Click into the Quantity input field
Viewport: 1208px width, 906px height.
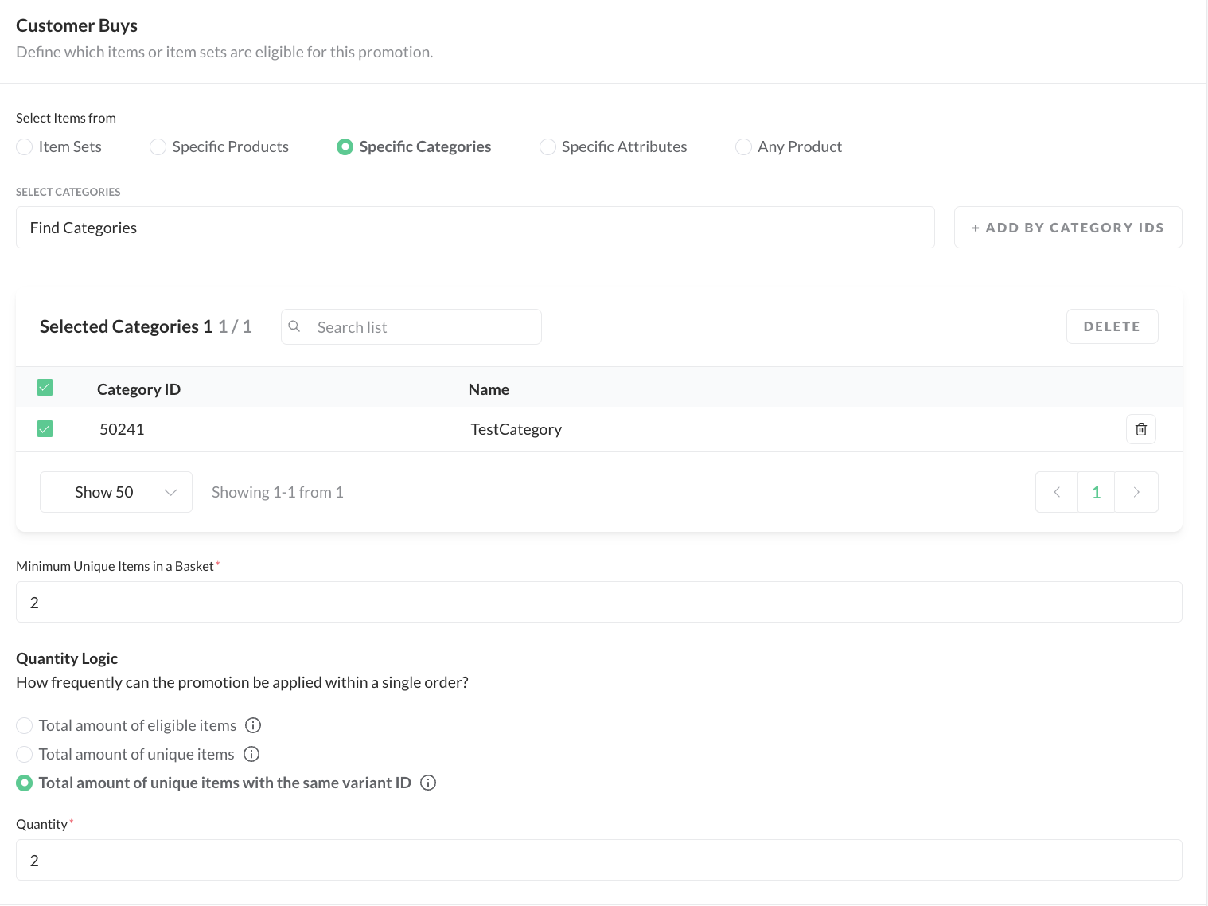point(598,861)
